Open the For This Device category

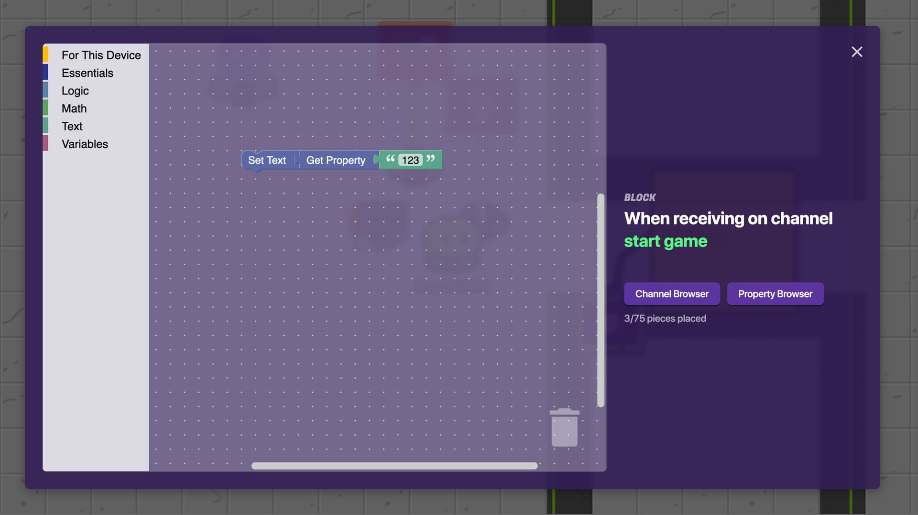(101, 55)
